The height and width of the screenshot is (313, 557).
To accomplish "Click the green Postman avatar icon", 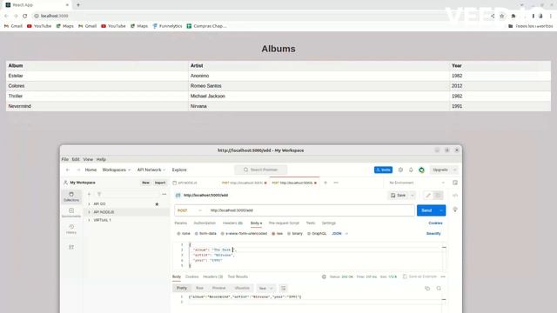I will [421, 170].
